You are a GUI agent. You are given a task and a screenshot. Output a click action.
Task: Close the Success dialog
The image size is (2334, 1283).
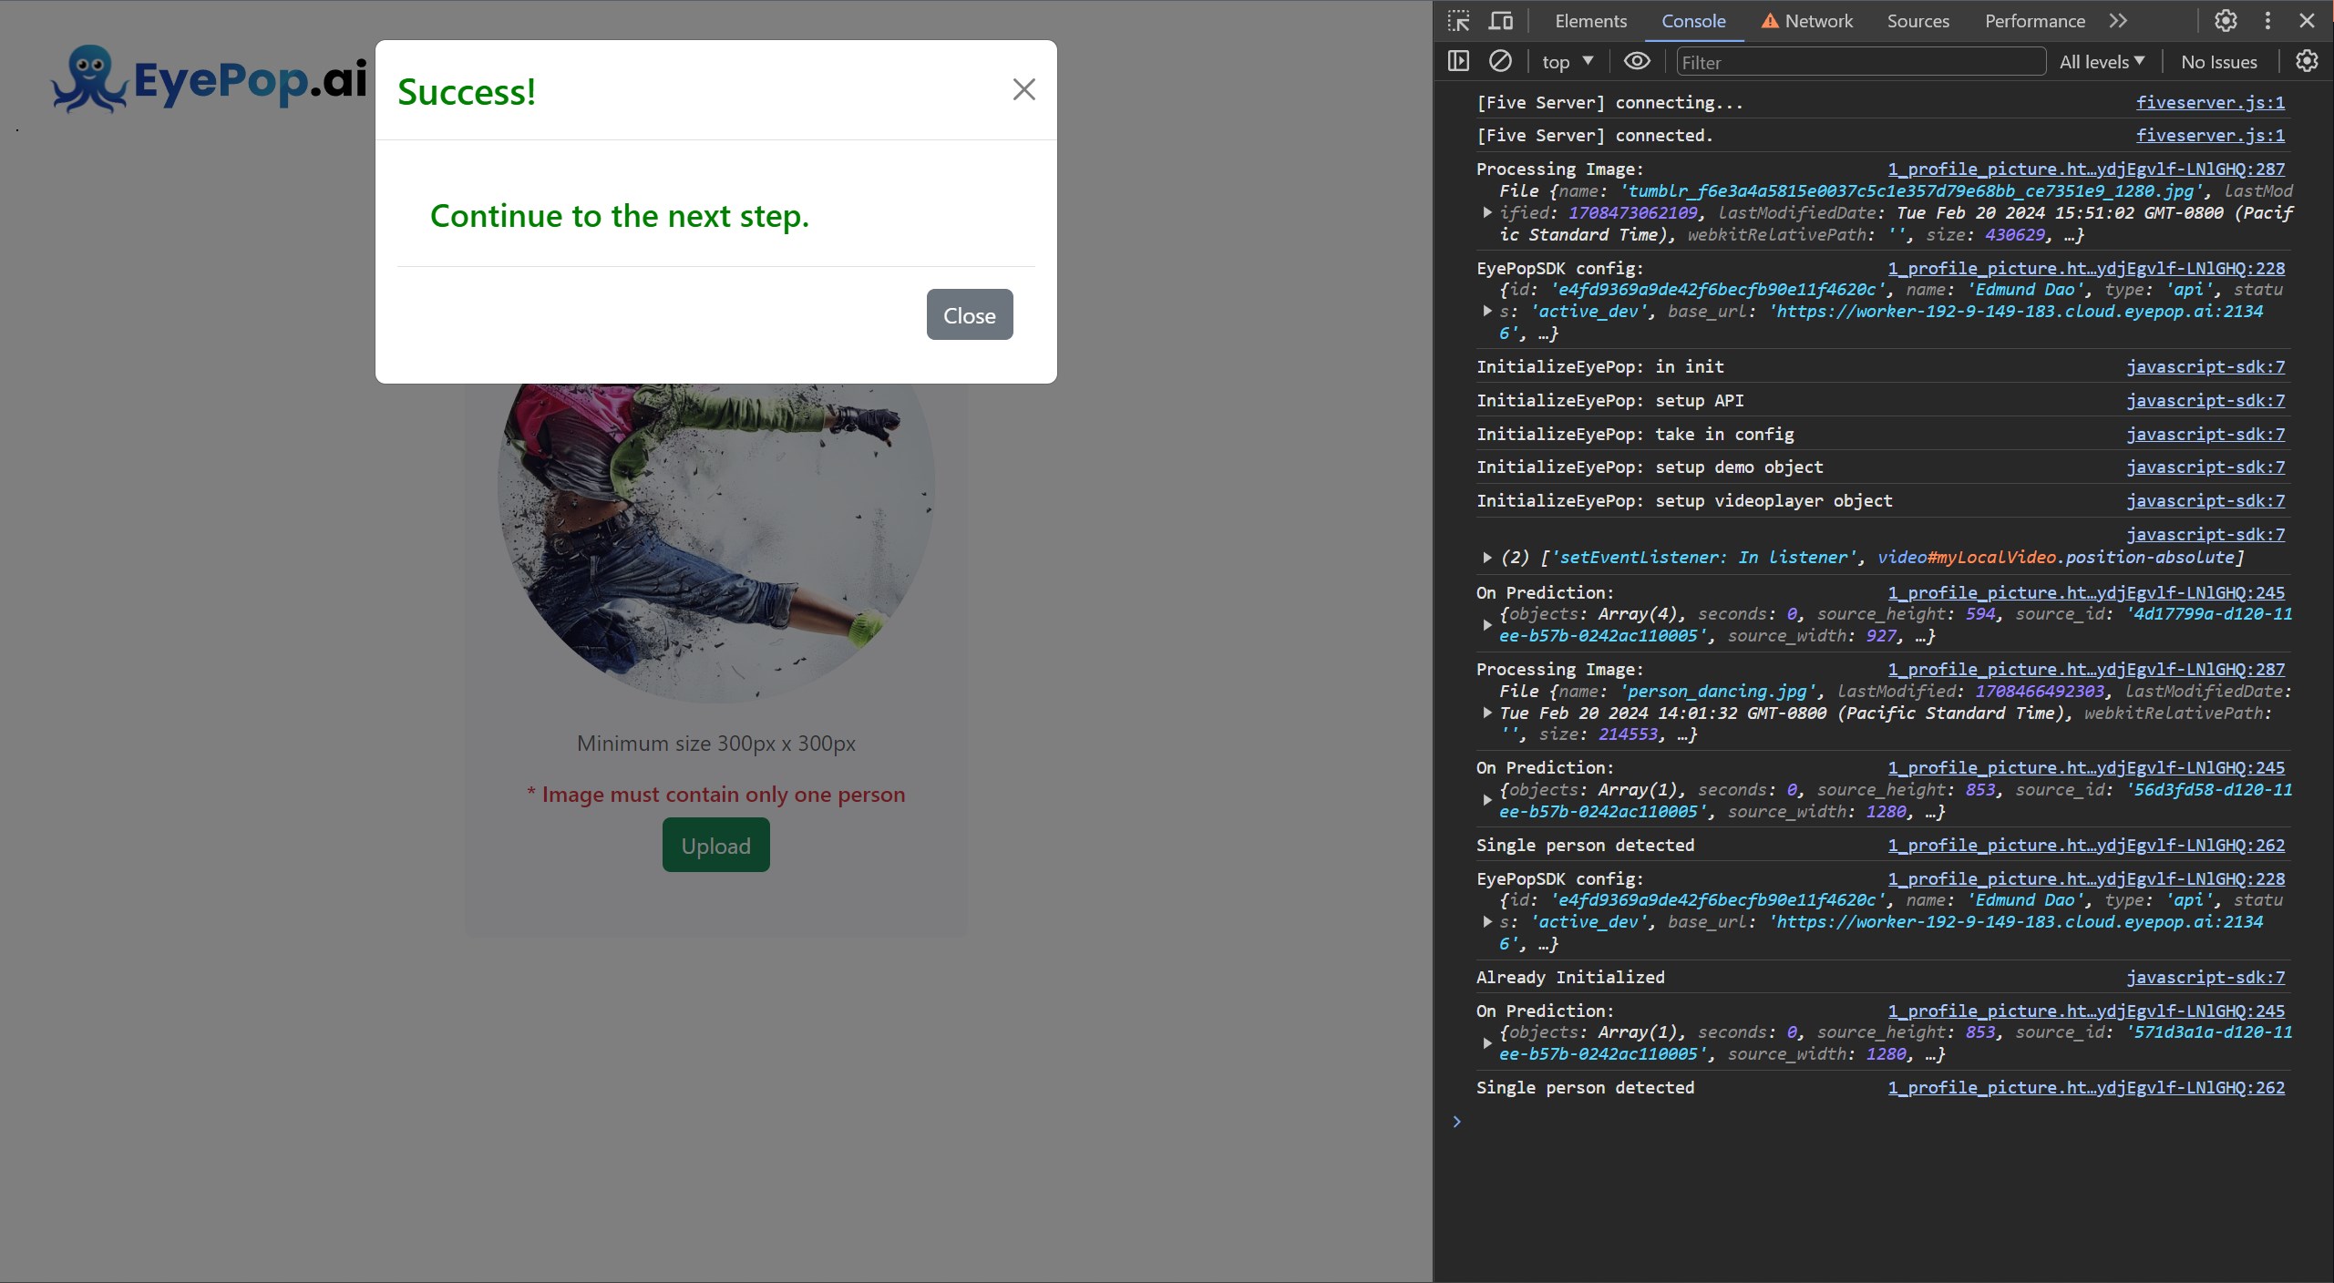(1023, 88)
